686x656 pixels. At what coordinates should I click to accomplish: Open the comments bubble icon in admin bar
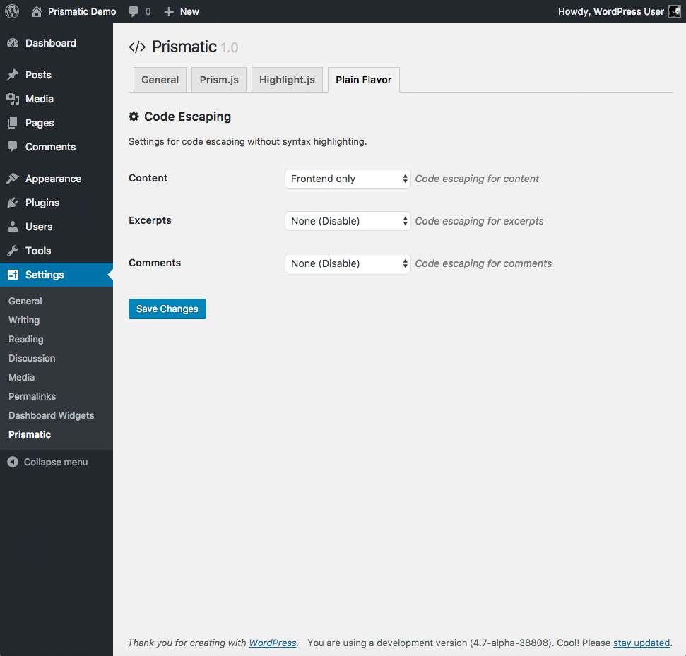coord(134,12)
